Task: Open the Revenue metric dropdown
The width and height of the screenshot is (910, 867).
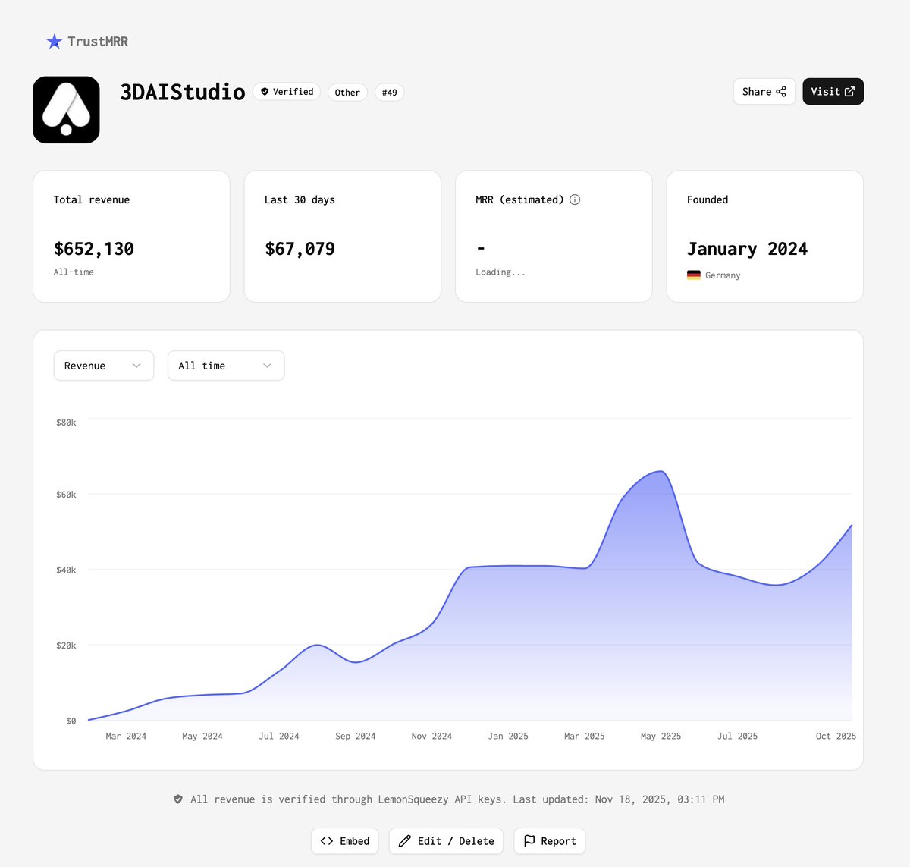Action: click(104, 366)
